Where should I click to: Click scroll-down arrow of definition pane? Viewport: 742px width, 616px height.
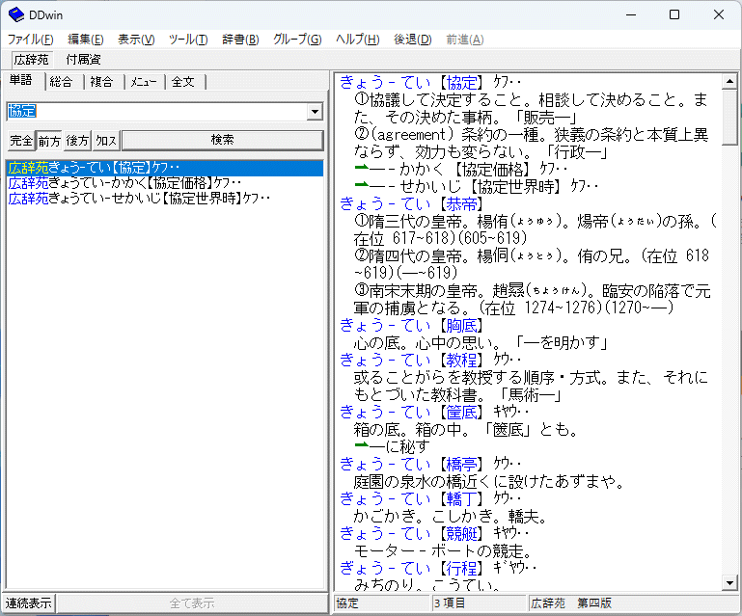[x=730, y=582]
